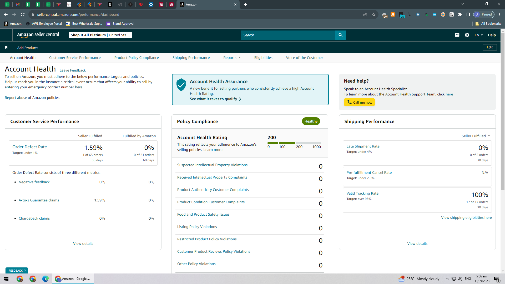Open Voice of the Customer tab
The width and height of the screenshot is (505, 284).
pos(305,58)
